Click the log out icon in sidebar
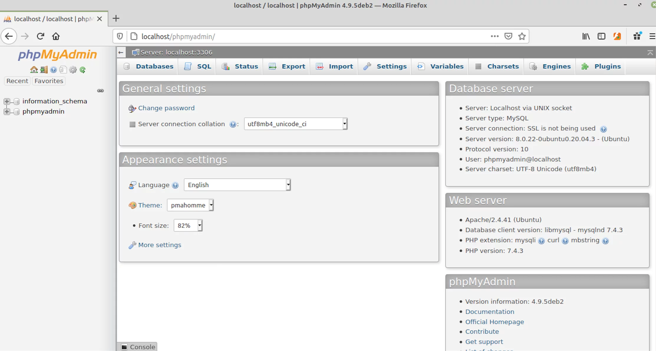656x351 pixels. pos(44,70)
